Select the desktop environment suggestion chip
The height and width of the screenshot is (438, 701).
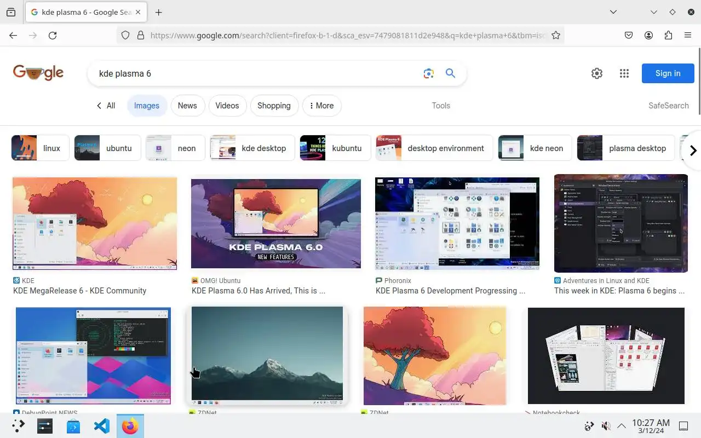pos(434,148)
